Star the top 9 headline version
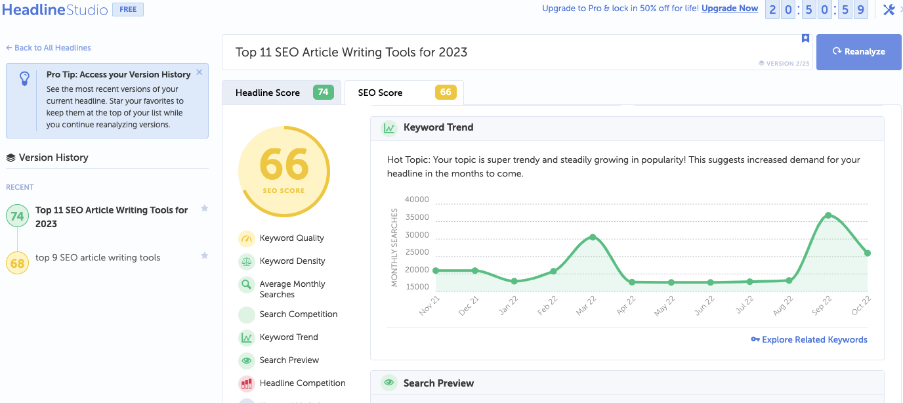This screenshot has height=403, width=903. tap(204, 255)
